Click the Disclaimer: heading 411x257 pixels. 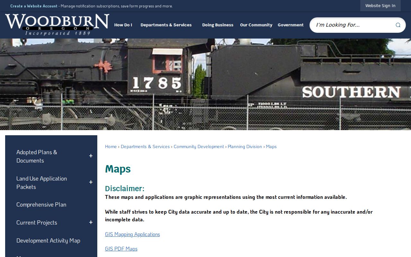coord(125,188)
